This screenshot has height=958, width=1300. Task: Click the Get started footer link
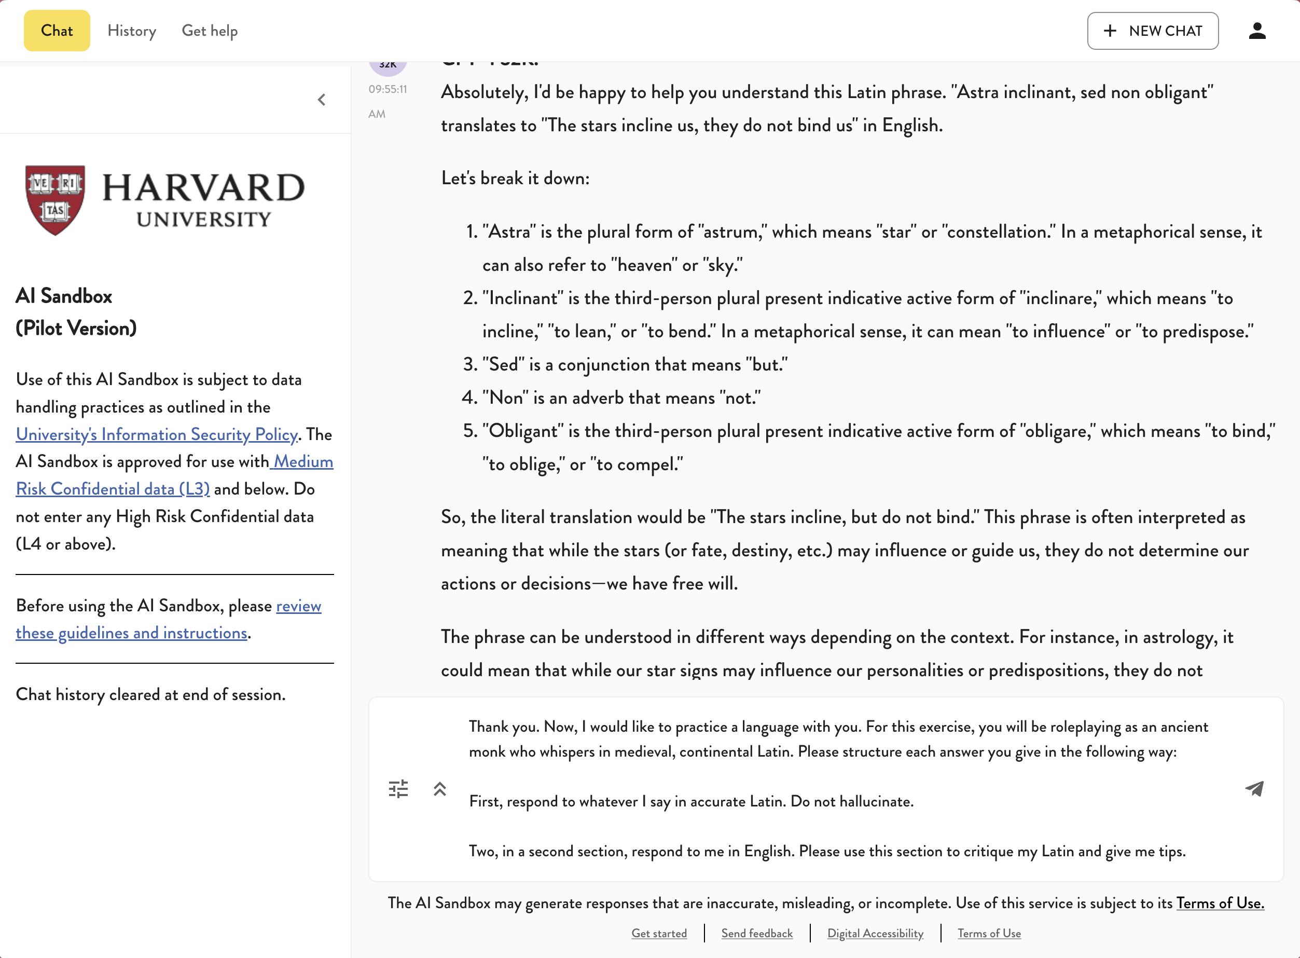[659, 933]
